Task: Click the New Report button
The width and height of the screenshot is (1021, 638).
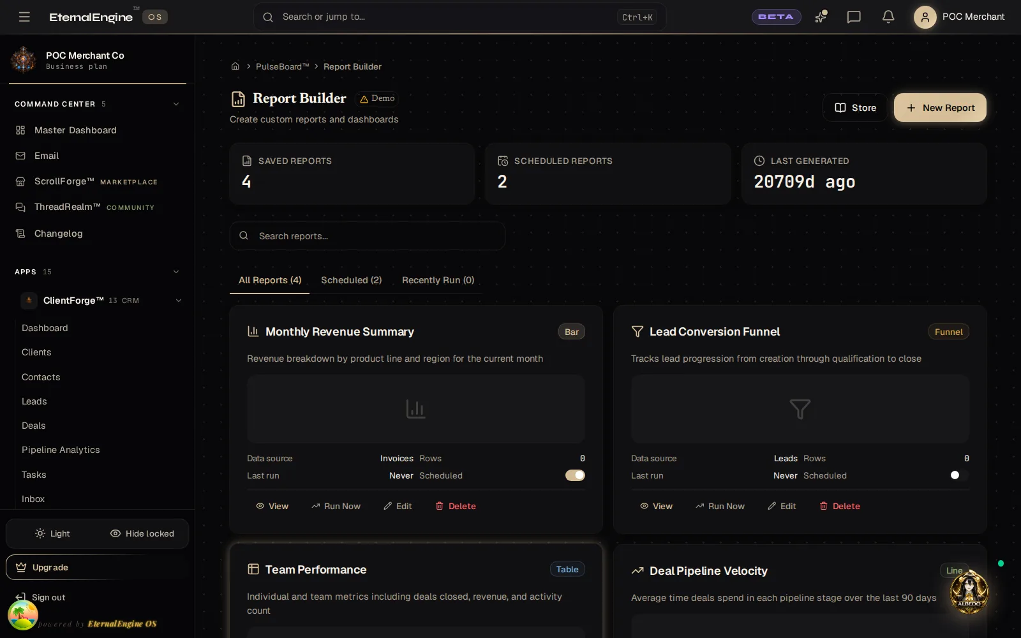Action: pos(940,108)
